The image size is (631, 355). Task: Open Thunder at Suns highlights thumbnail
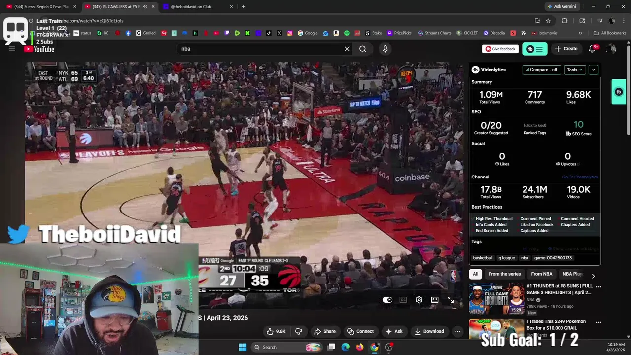click(x=496, y=299)
